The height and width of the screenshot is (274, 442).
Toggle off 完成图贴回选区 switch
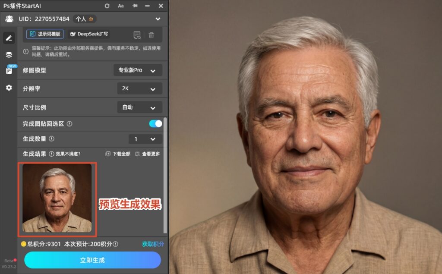(x=155, y=123)
